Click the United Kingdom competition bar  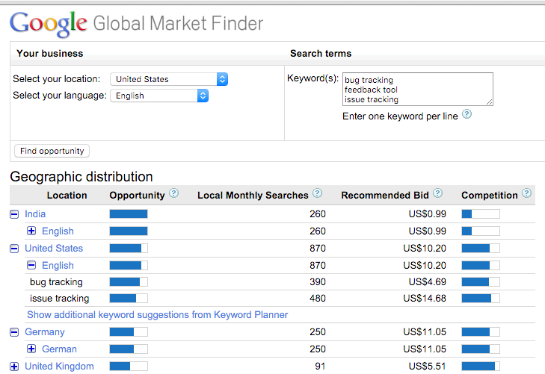coord(481,367)
